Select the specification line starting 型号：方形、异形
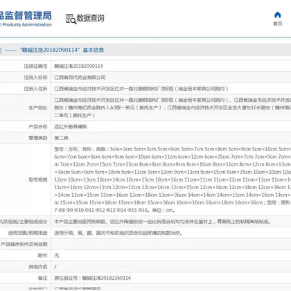Viewport: 291px width, 291px height. click(173, 149)
